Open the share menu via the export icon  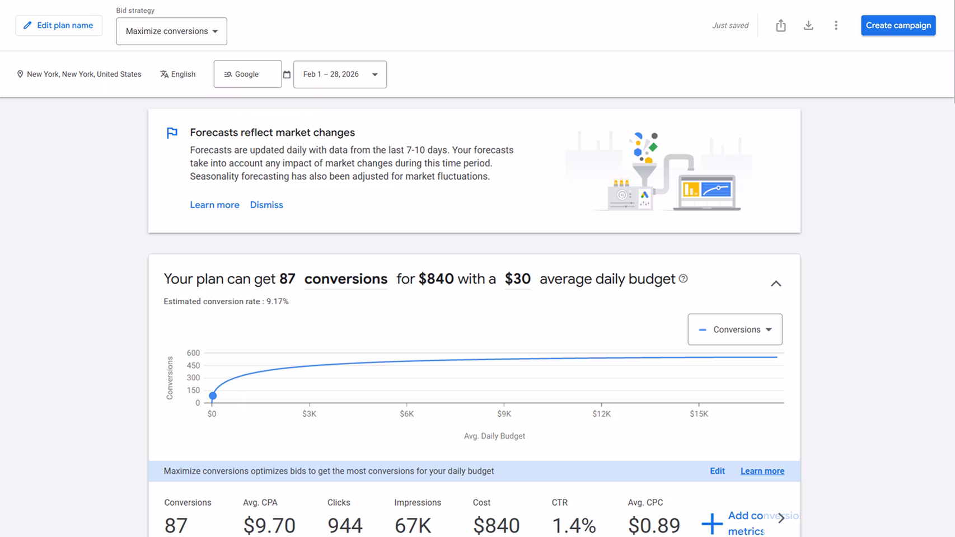780,25
